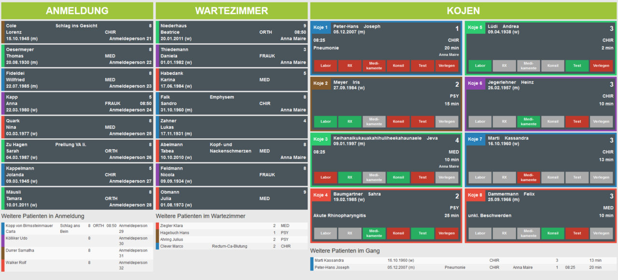The height and width of the screenshot is (280, 618).
Task: Click Konsil button in Koje 2
Action: click(x=398, y=121)
